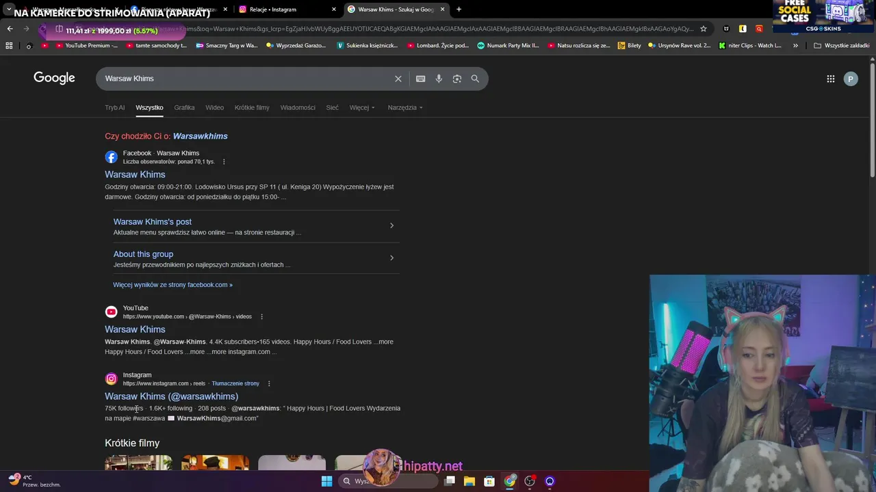This screenshot has width=876, height=492.
Task: Click the Windows taskbar search box
Action: (389, 481)
